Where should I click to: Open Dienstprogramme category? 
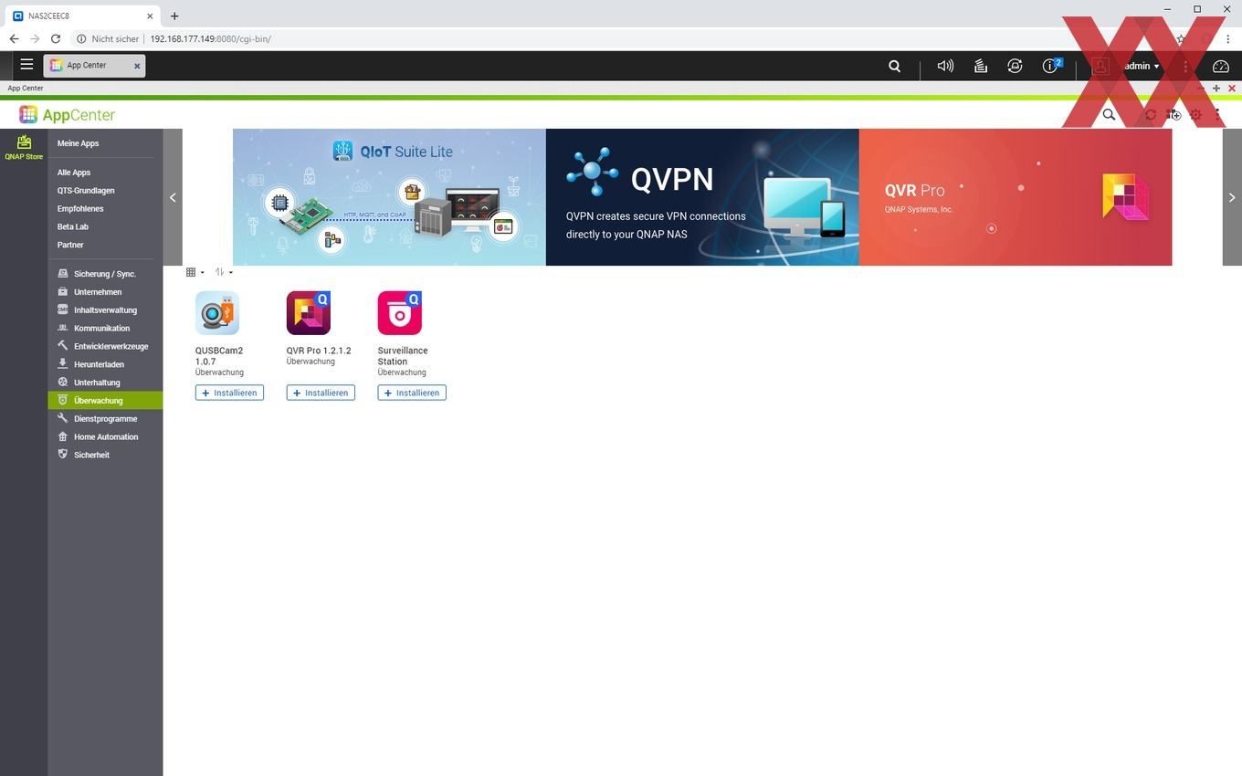point(105,419)
